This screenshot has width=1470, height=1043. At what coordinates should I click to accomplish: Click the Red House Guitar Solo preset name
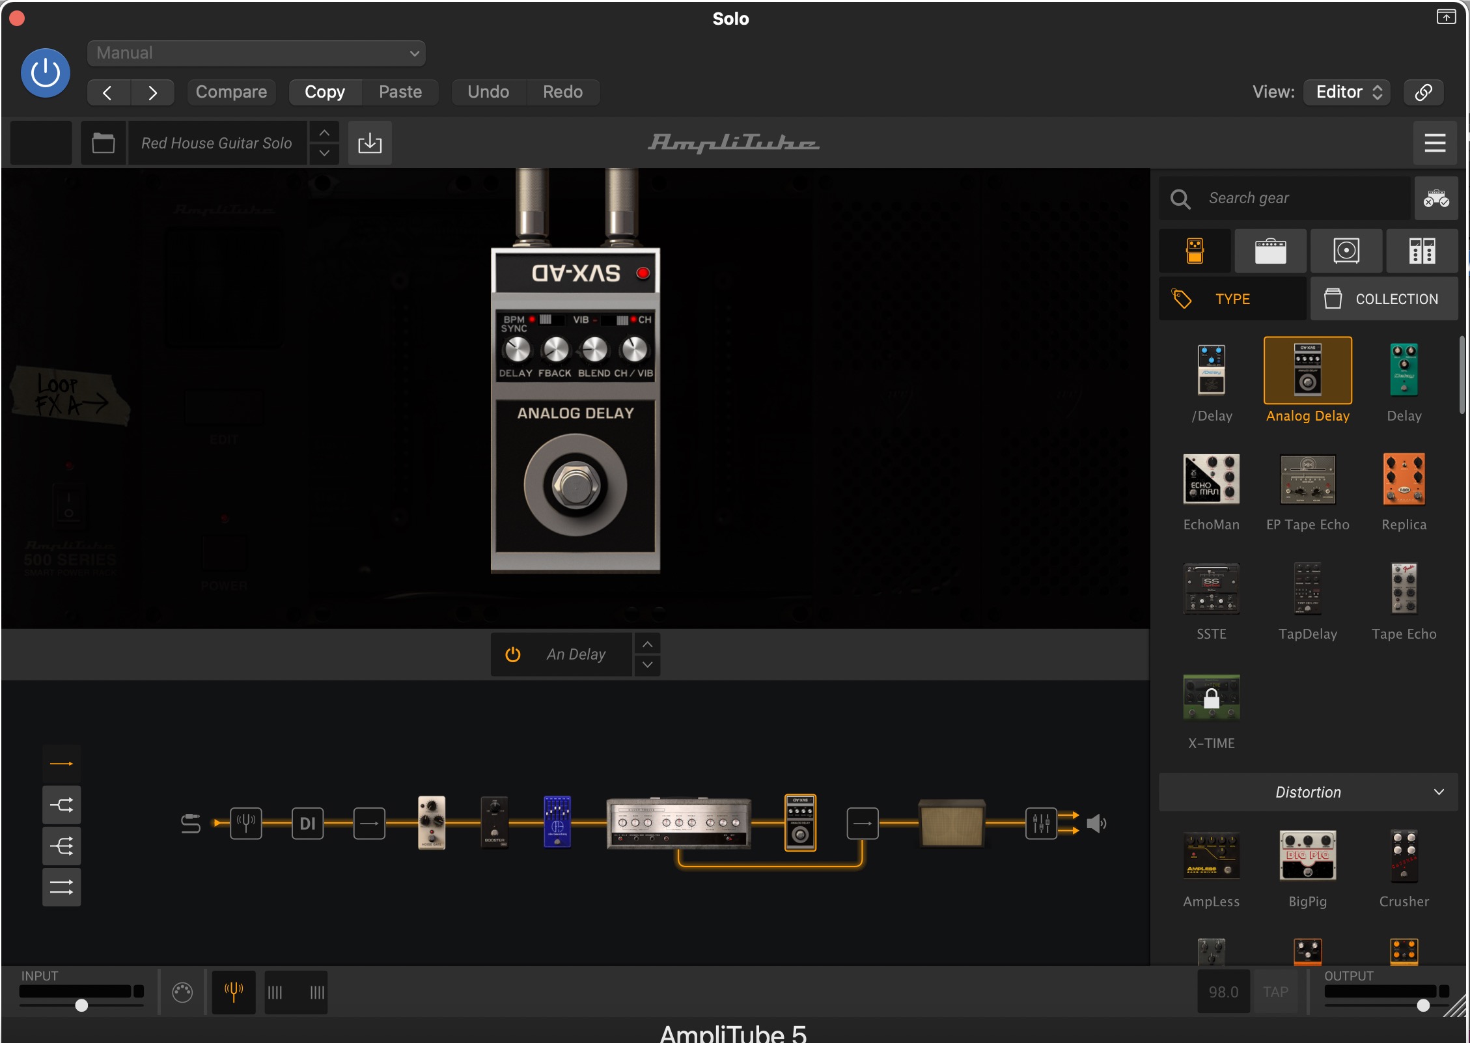coord(217,143)
